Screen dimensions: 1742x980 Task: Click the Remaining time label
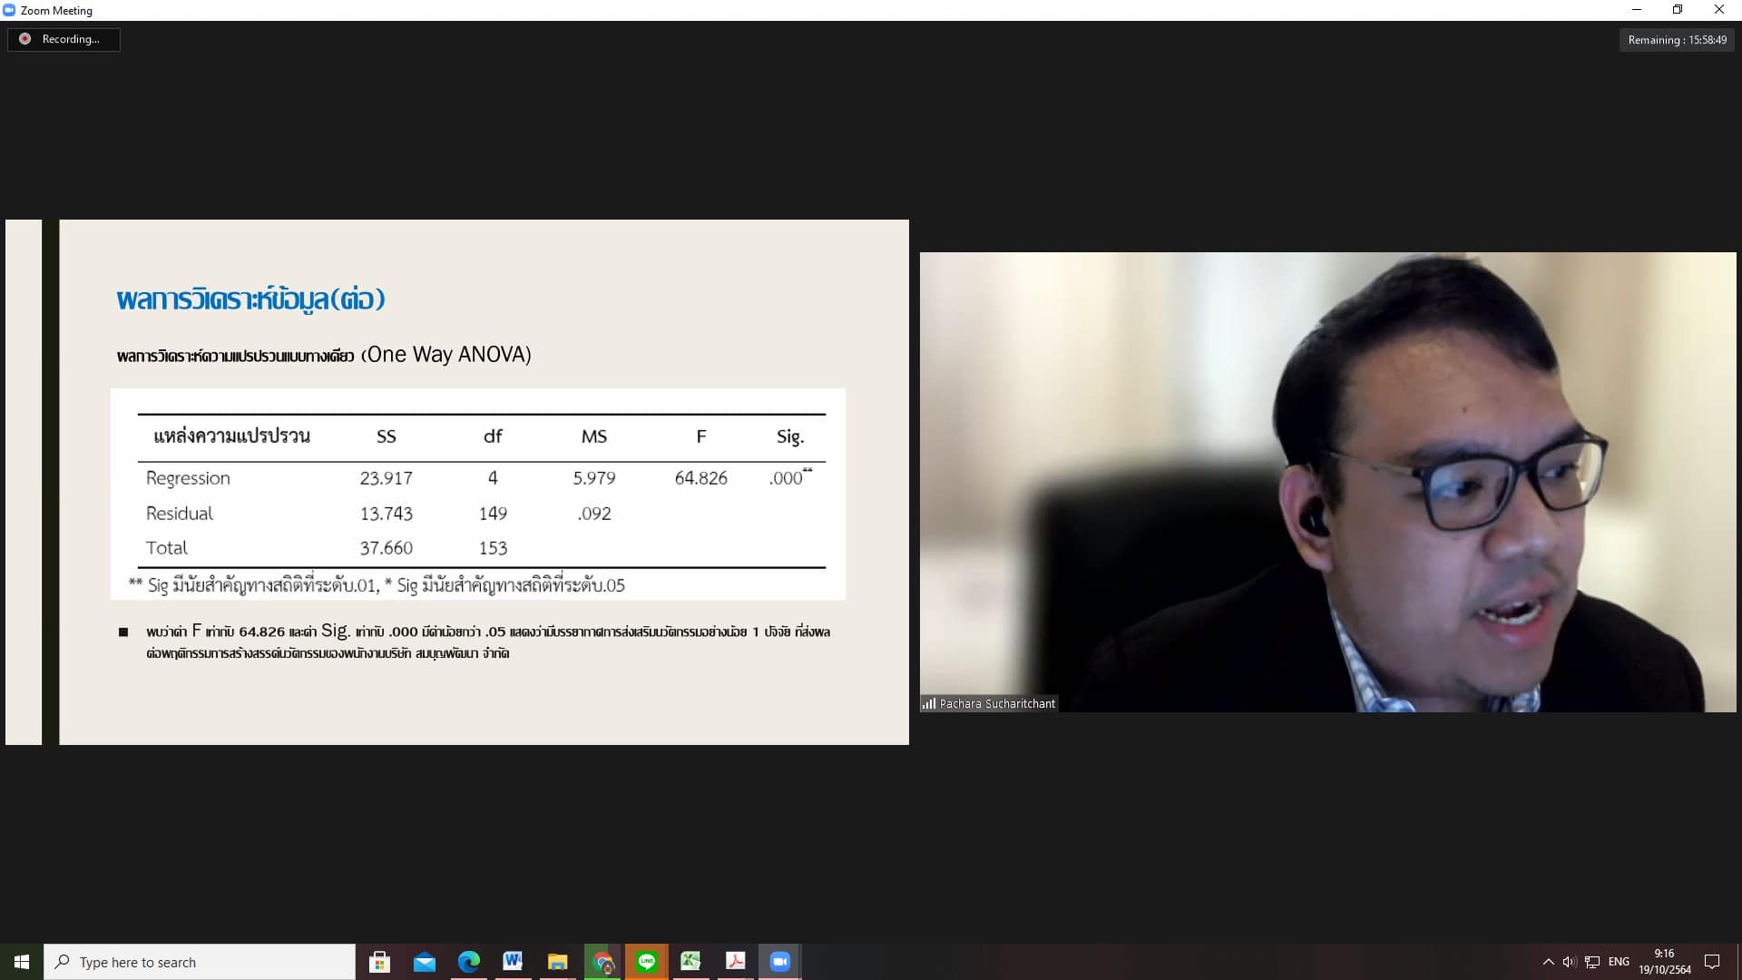(1677, 40)
